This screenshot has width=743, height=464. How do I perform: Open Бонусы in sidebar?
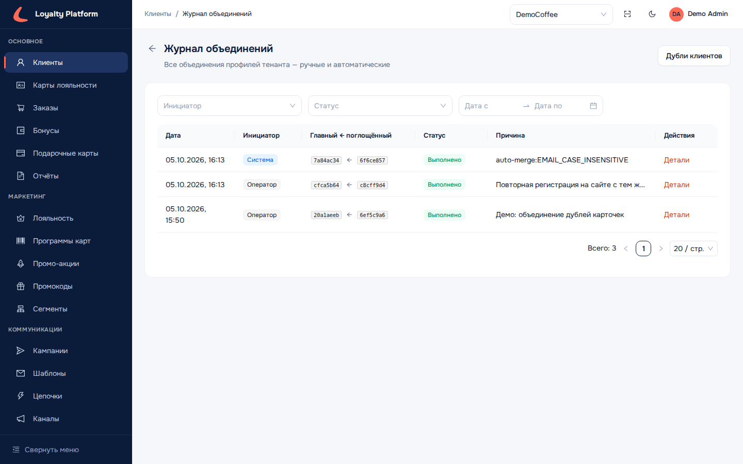click(x=66, y=130)
